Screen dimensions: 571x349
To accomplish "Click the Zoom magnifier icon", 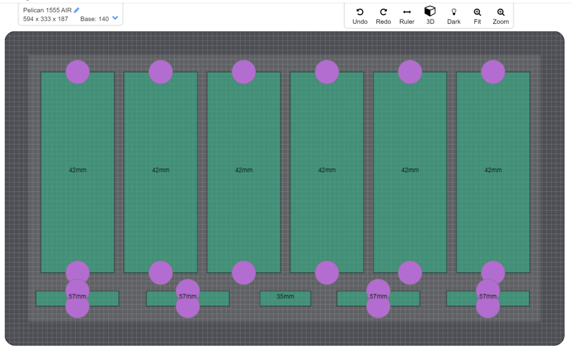I will pos(501,12).
